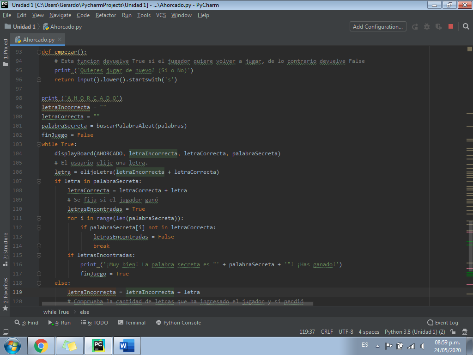This screenshot has width=473, height=355.
Task: Open the Project tool window
Action: click(6, 53)
